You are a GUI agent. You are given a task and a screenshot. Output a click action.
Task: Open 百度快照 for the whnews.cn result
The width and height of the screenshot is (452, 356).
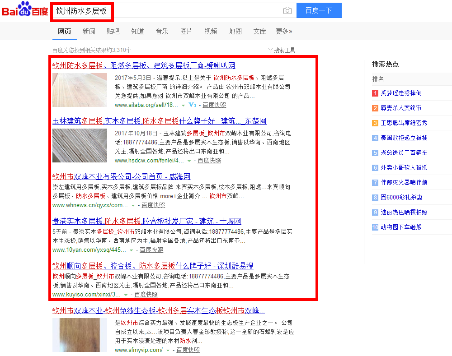[x=153, y=205]
